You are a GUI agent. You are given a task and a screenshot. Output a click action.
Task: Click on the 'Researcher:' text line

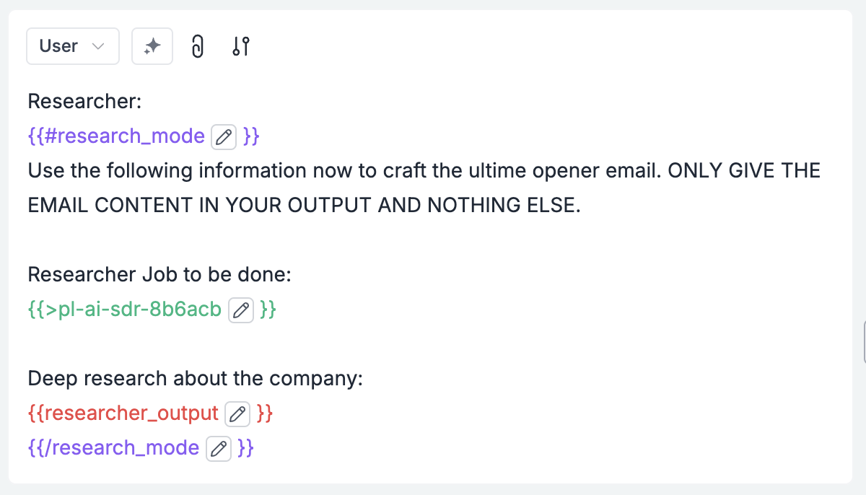[84, 102]
